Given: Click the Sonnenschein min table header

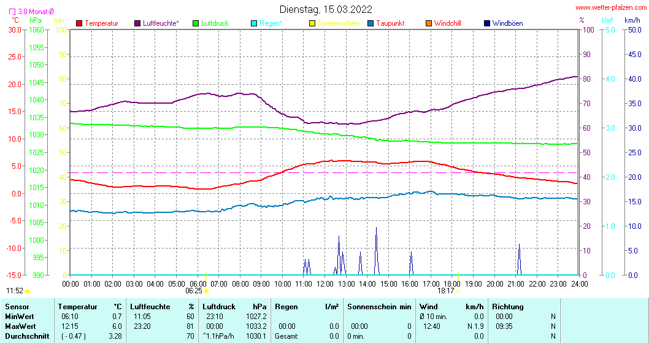Looking at the screenshot, I should [x=379, y=307].
